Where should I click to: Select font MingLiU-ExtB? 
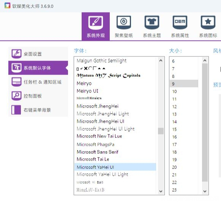(x=115, y=190)
